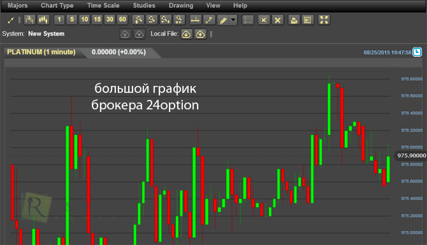Click the 976.80000 price axis label
The width and height of the screenshot is (427, 245).
point(412,79)
